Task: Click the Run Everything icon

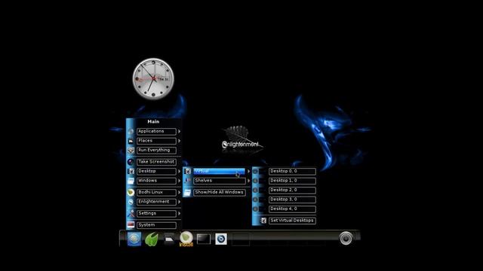Action: 131,151
